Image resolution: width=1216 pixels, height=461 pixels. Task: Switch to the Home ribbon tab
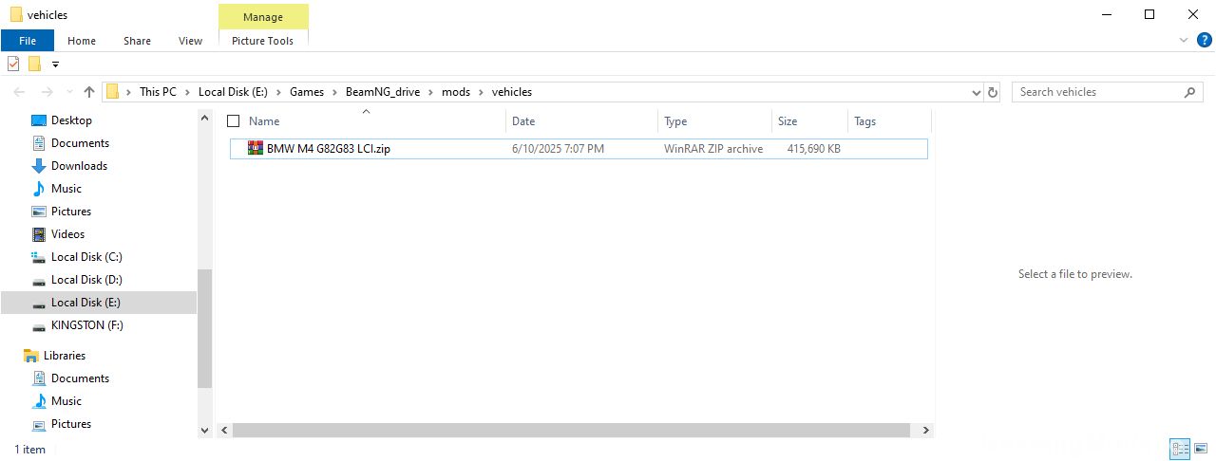[82, 41]
